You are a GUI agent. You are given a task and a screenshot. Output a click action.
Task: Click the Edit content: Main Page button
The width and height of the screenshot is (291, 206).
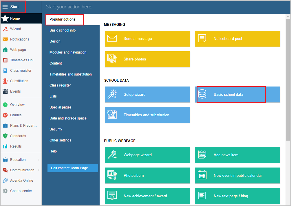pos(73,168)
